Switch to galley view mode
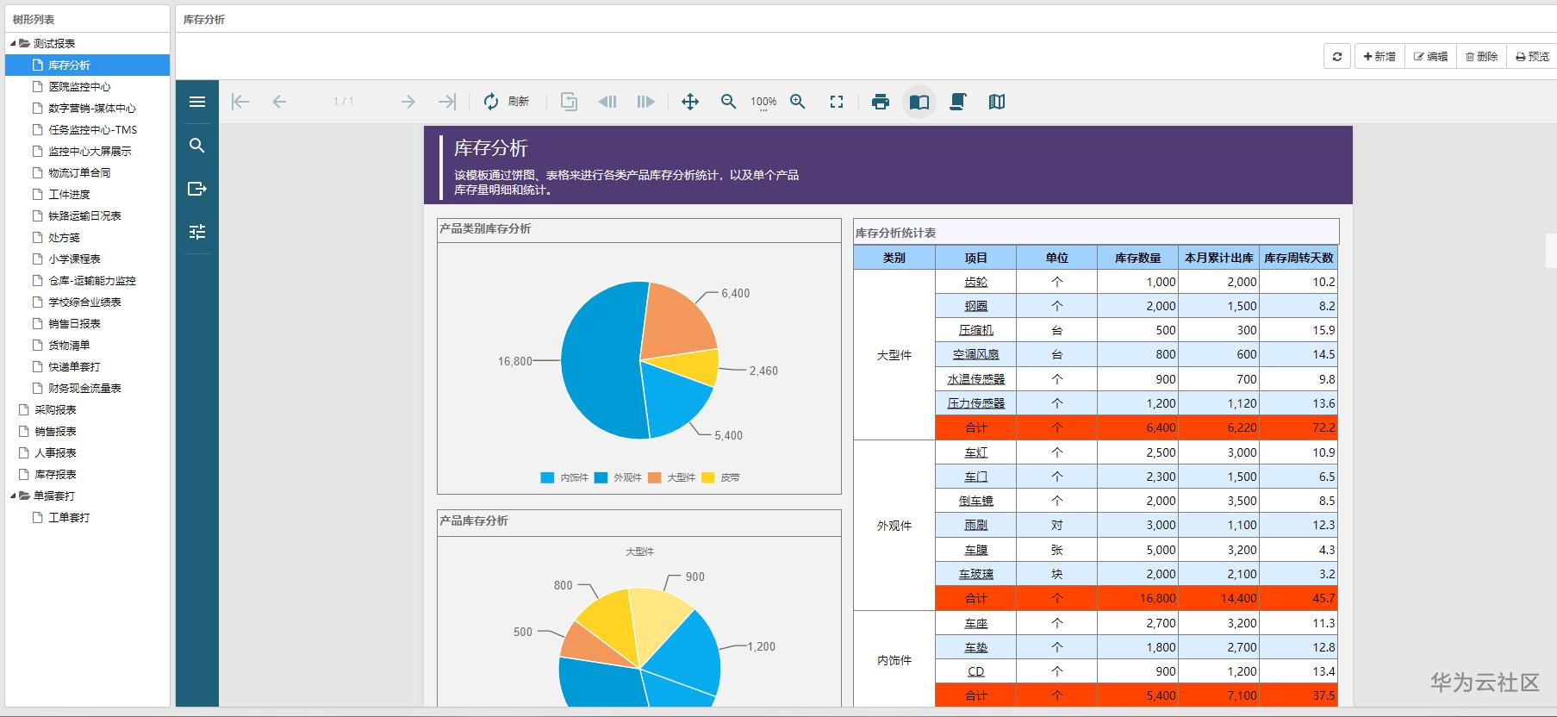1557x717 pixels. [997, 102]
